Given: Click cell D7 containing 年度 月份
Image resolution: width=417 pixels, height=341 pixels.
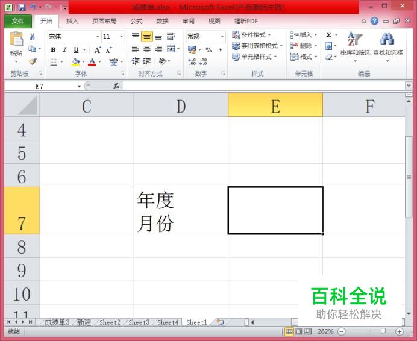Looking at the screenshot, I should click(x=181, y=210).
